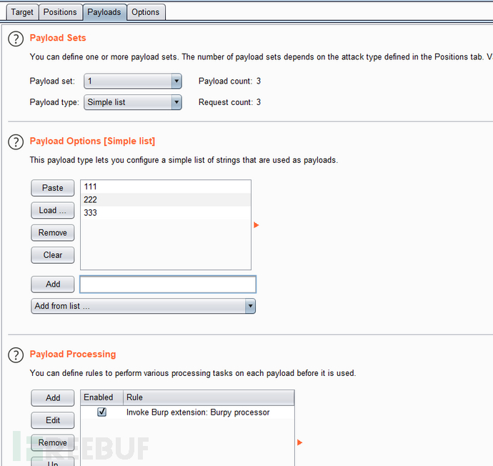
Task: Clear the payload list
Action: 52,255
